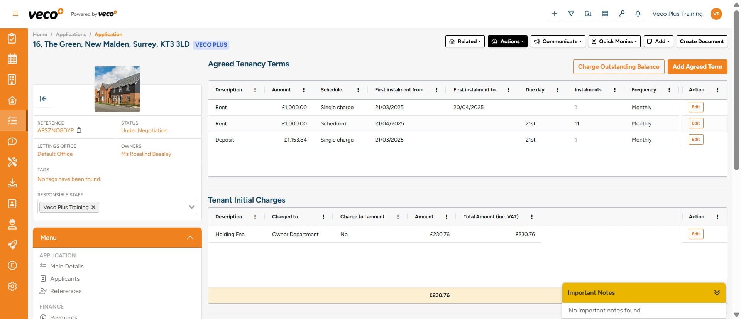Open Charged to column options menu

[x=323, y=217]
